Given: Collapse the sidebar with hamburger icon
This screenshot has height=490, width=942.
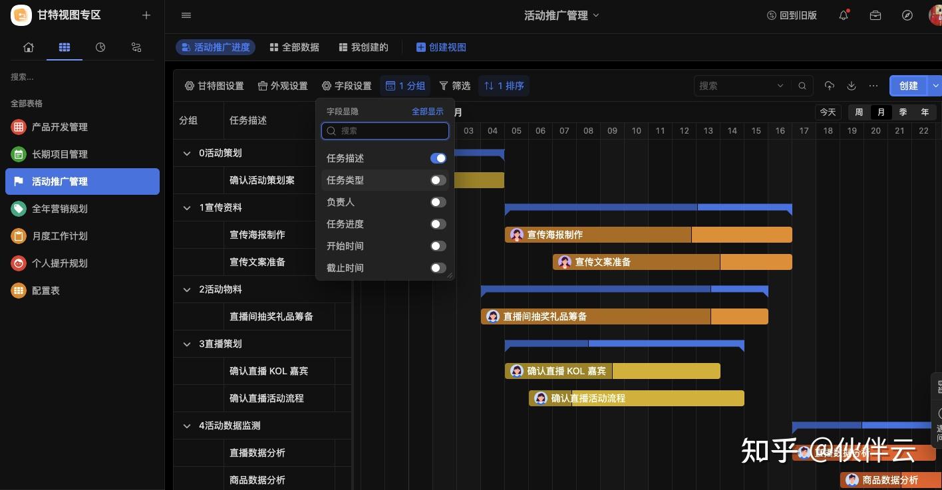Looking at the screenshot, I should (x=186, y=15).
